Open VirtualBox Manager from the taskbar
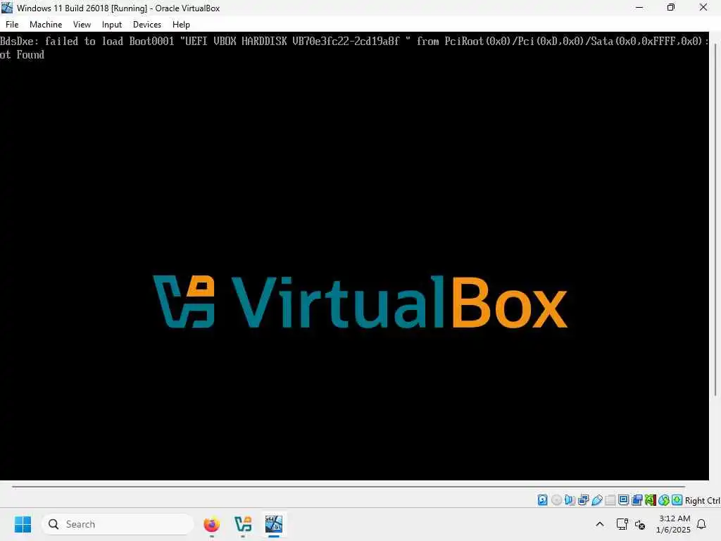This screenshot has height=541, width=721. point(243,524)
